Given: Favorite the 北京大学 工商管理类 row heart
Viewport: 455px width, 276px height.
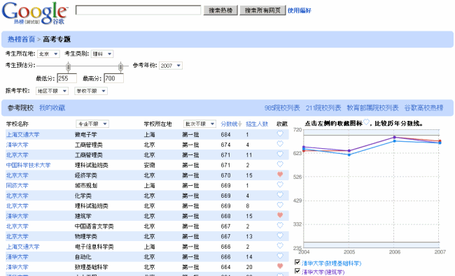Looking at the screenshot, I should tap(280, 154).
